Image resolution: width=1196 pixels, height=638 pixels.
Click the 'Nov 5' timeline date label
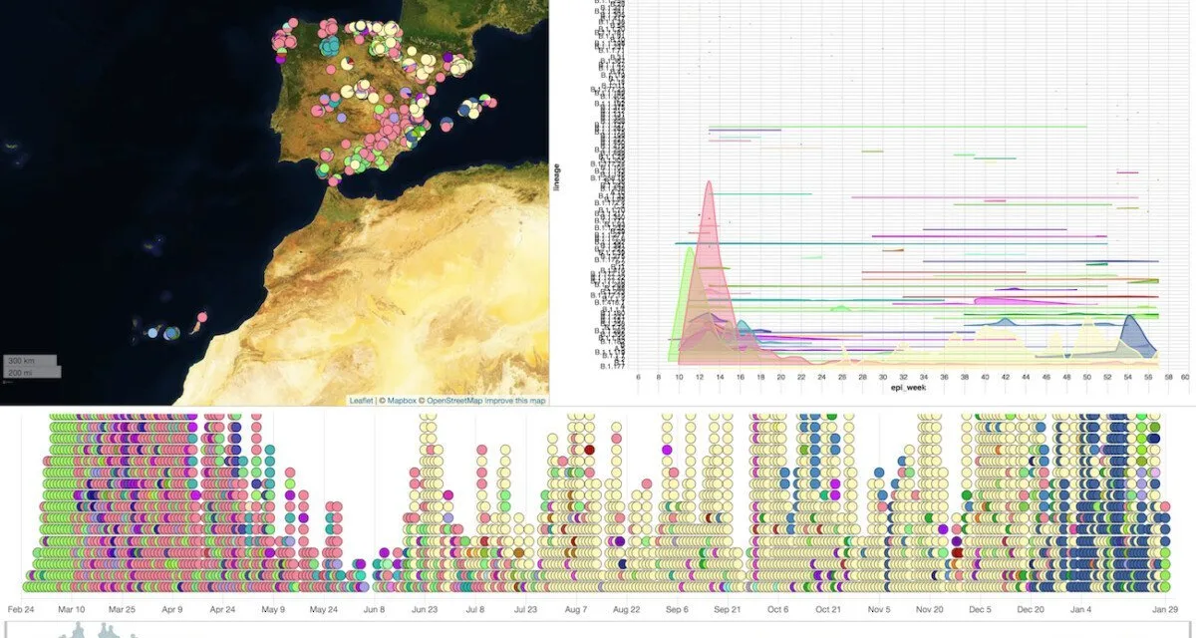coord(878,609)
